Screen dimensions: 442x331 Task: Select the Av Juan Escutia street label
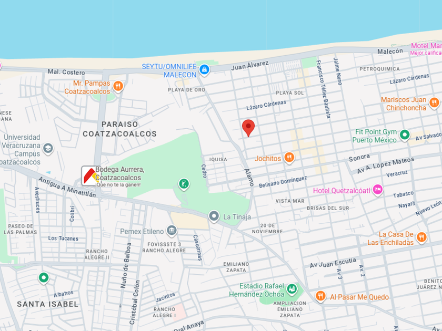333,263
